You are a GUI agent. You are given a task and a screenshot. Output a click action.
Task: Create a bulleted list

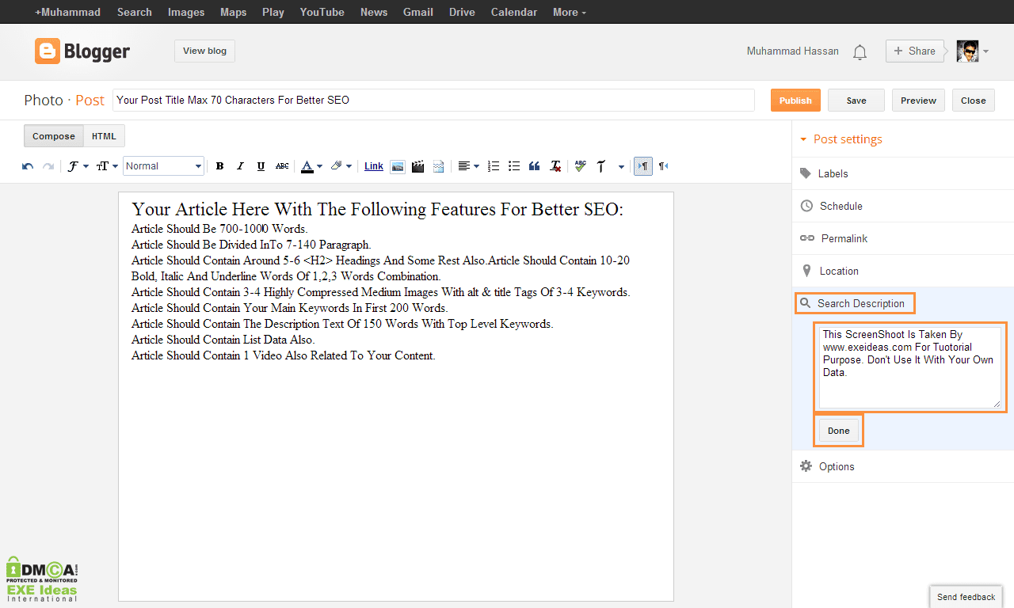click(514, 166)
